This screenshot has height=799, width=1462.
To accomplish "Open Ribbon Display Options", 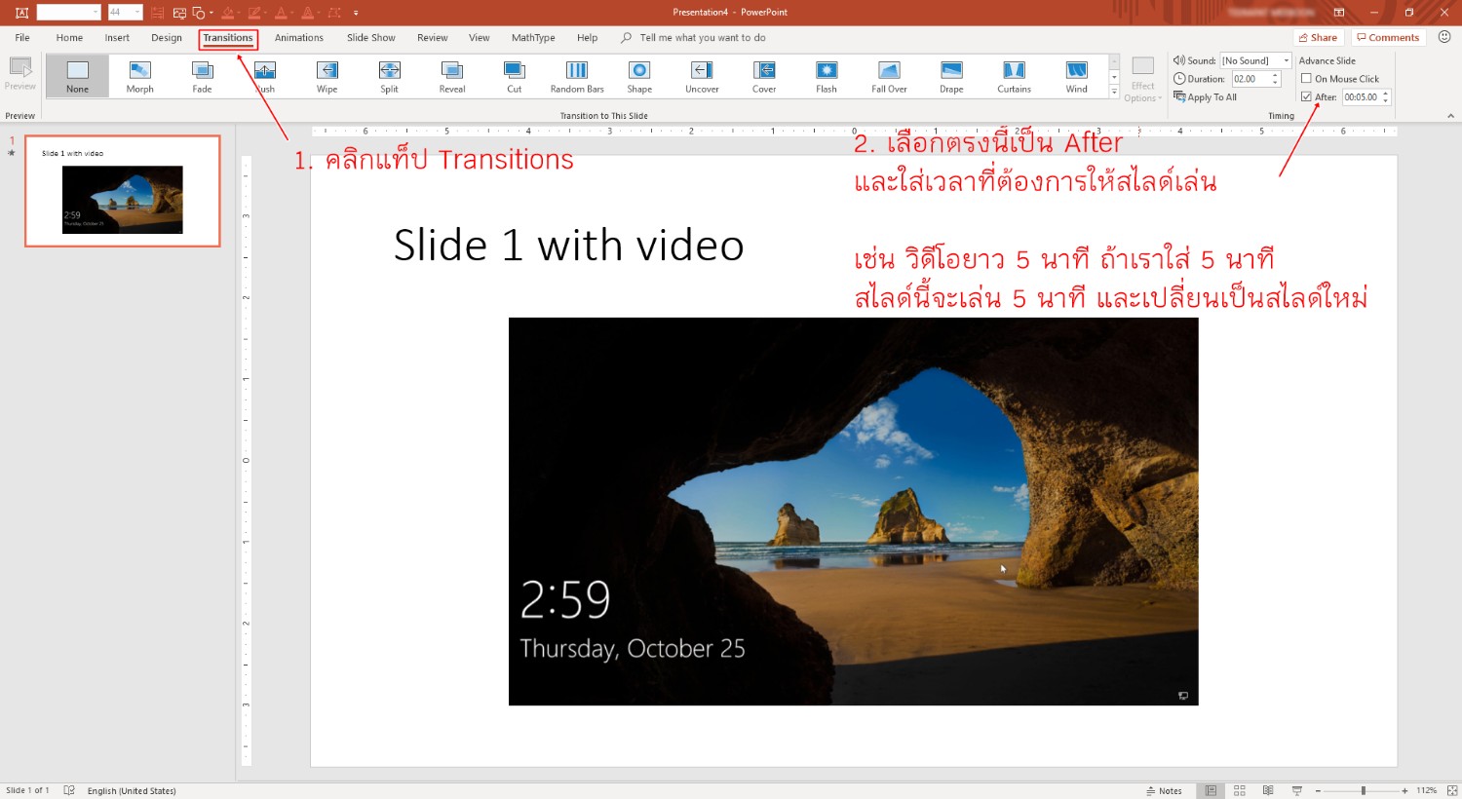I will coord(1339,13).
